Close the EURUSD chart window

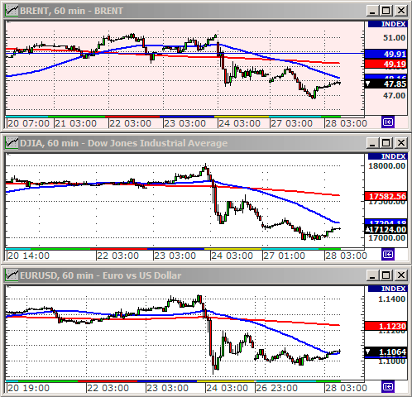tap(400, 275)
